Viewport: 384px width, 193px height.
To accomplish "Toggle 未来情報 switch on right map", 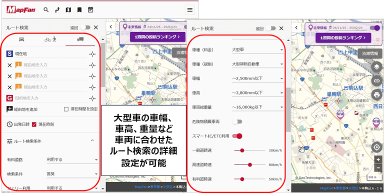I will coord(375,28).
